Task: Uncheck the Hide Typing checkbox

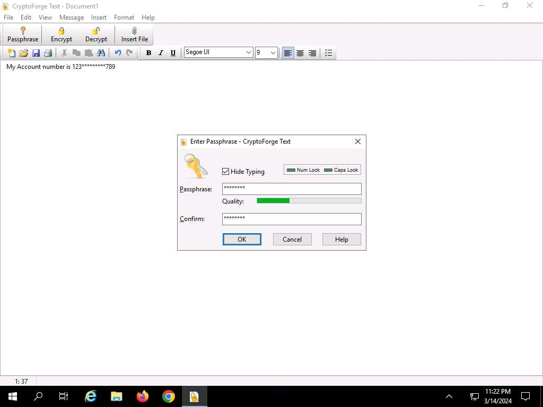Action: (x=226, y=171)
